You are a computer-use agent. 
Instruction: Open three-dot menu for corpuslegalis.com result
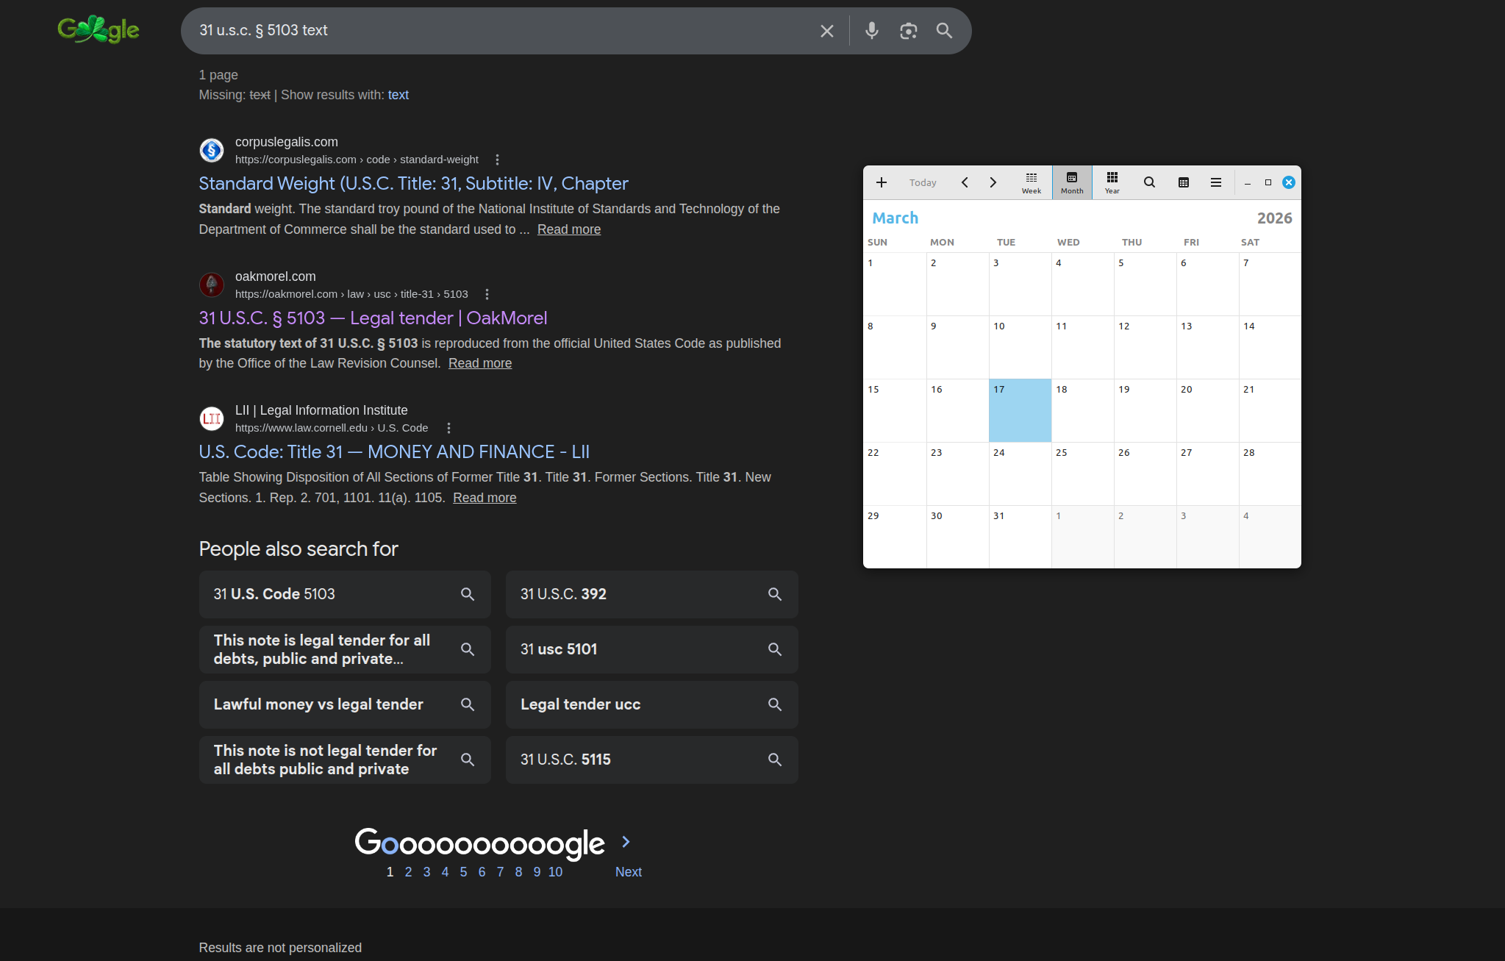pyautogui.click(x=497, y=160)
